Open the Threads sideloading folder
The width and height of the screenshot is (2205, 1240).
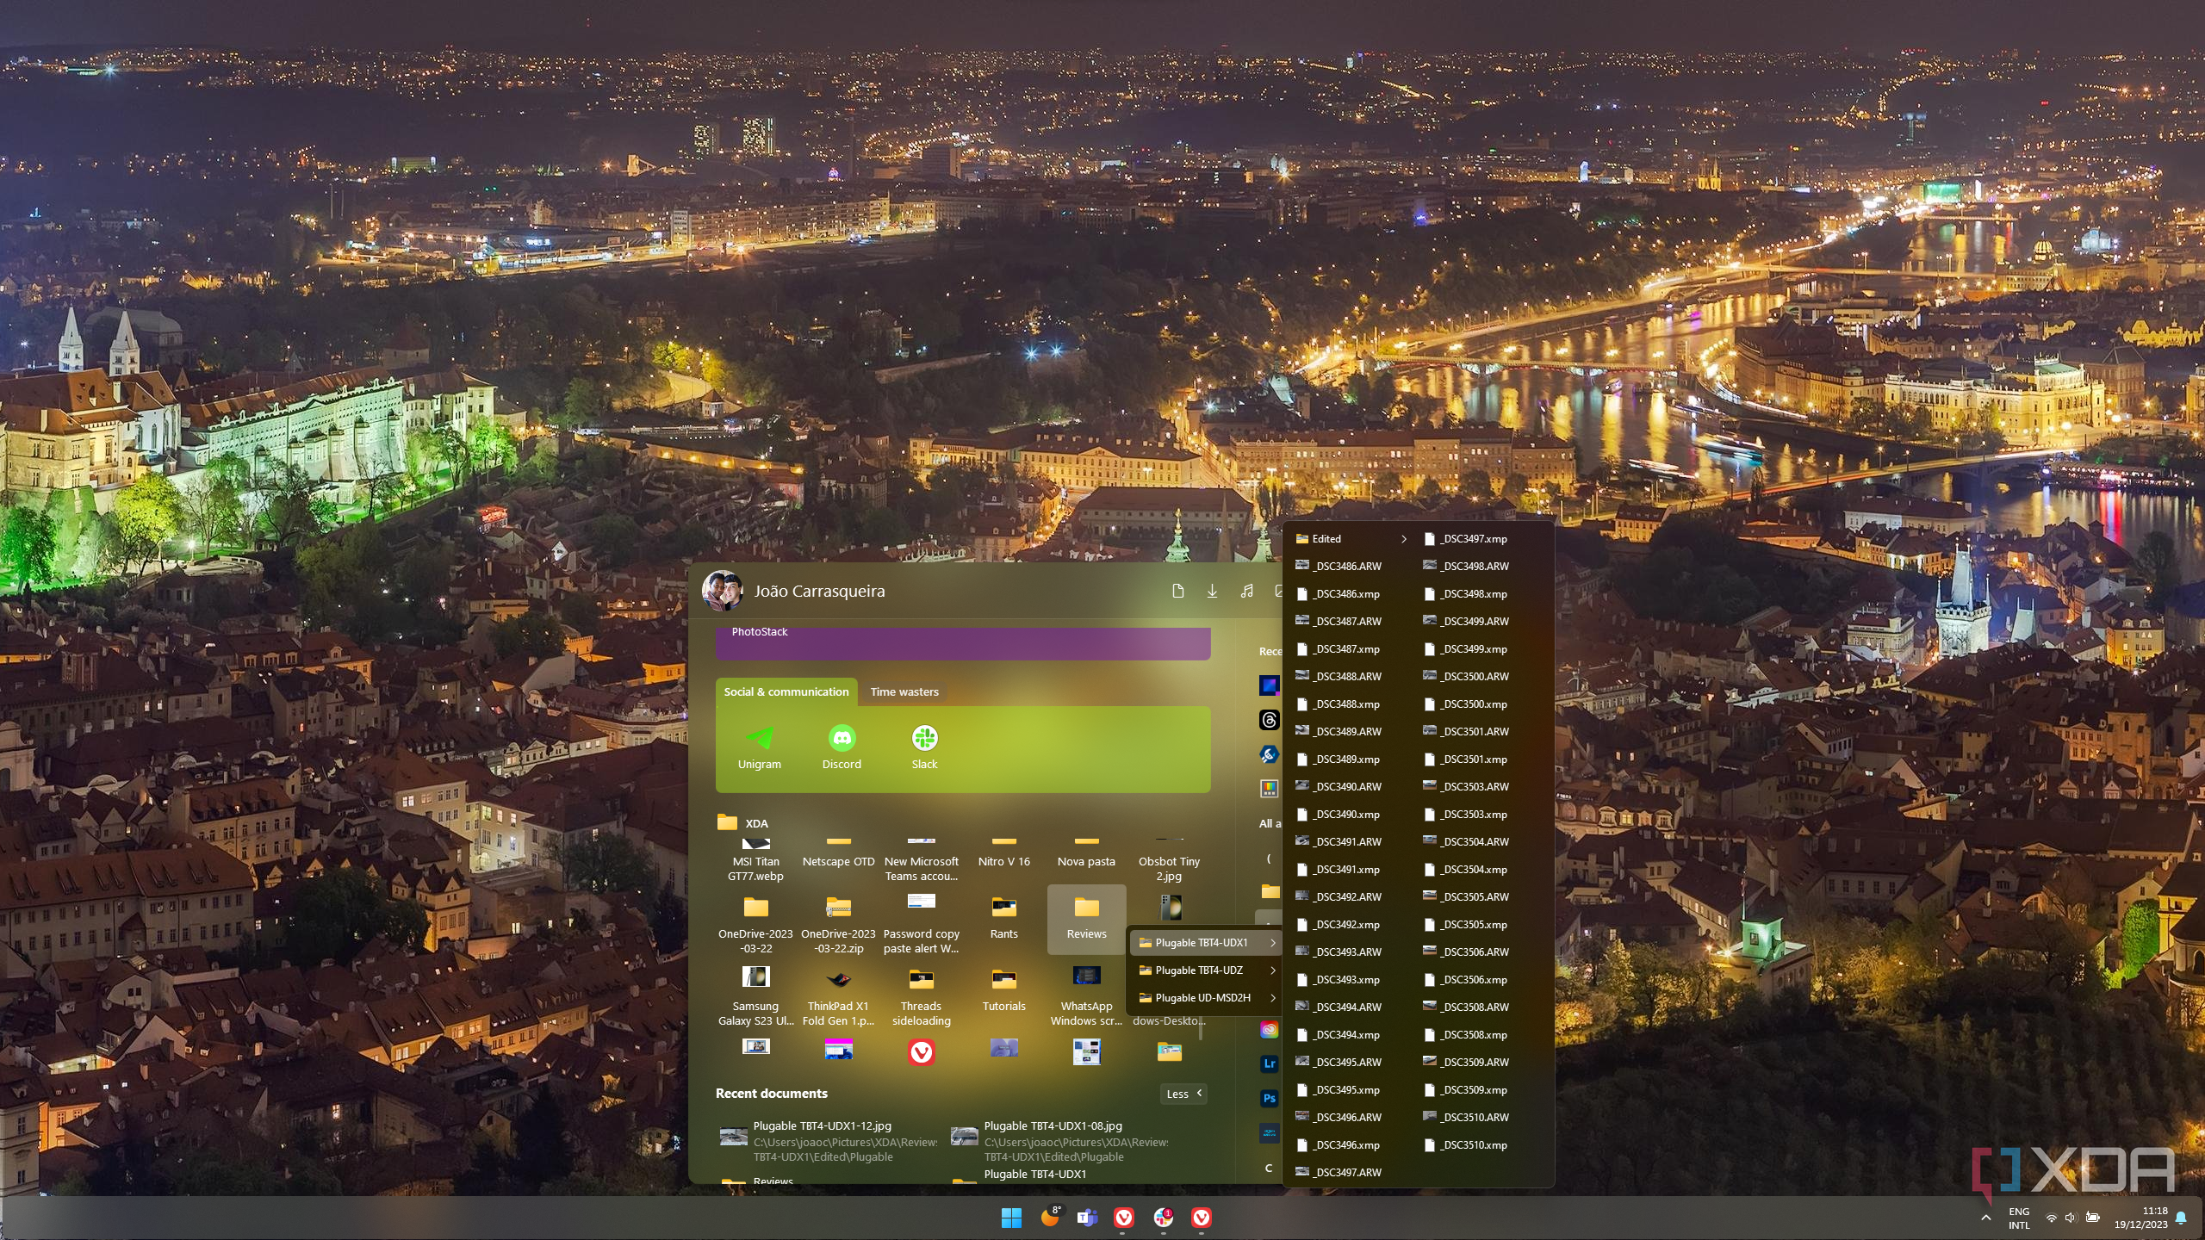tap(921, 996)
